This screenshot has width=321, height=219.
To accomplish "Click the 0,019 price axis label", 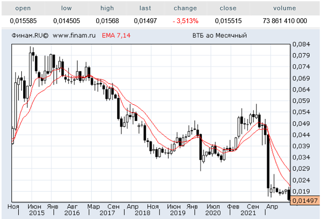I will (x=301, y=191).
